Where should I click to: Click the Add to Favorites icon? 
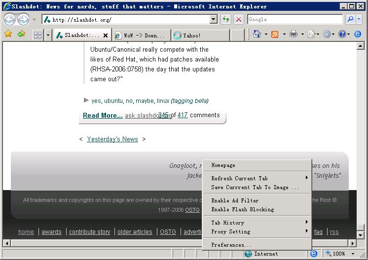coord(21,33)
